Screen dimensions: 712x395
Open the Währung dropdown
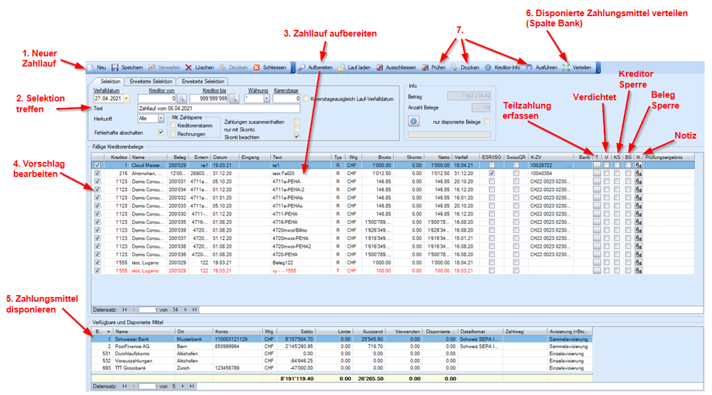(x=266, y=99)
